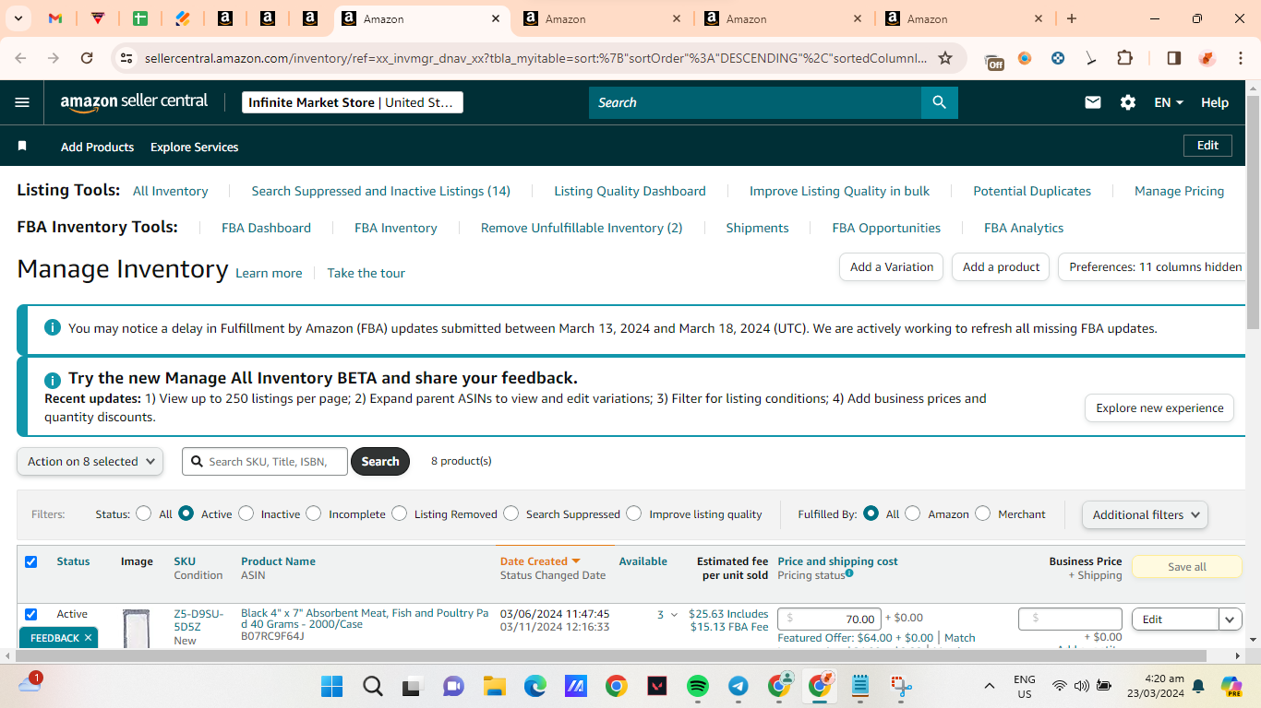This screenshot has width=1261, height=708.
Task: Open the arrow next to the row's Edit button
Action: pyautogui.click(x=1231, y=619)
